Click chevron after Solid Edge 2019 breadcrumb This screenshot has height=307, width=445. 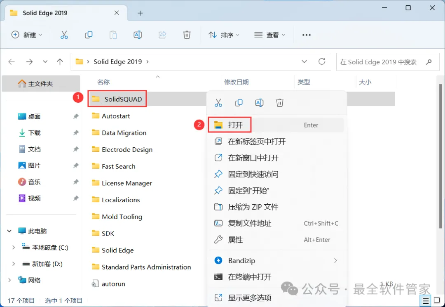pos(147,61)
